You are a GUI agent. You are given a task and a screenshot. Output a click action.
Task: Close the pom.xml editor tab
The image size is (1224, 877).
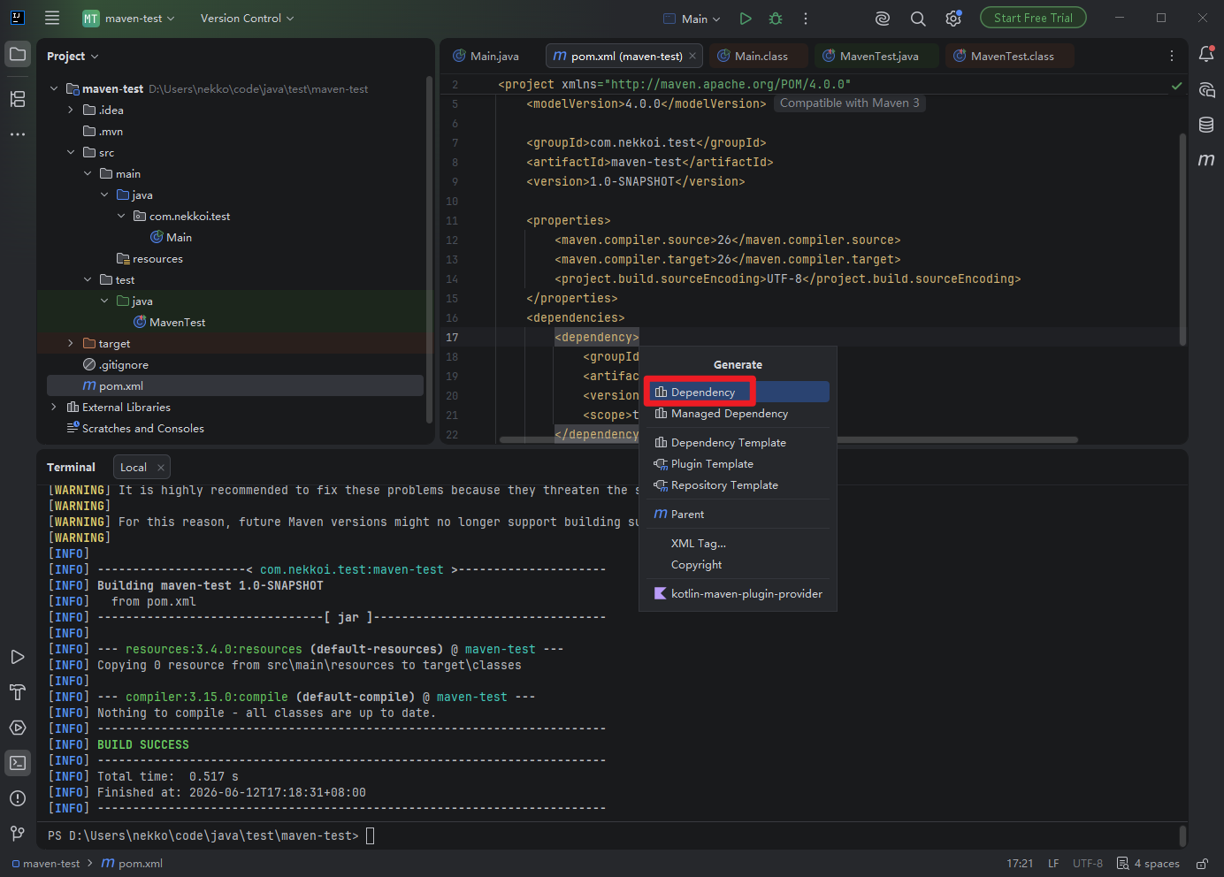point(692,56)
